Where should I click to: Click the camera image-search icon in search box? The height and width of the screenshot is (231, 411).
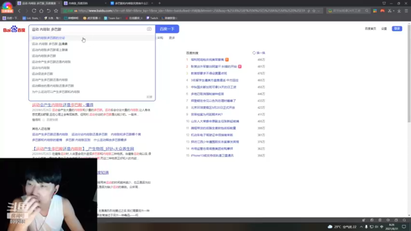click(x=149, y=29)
